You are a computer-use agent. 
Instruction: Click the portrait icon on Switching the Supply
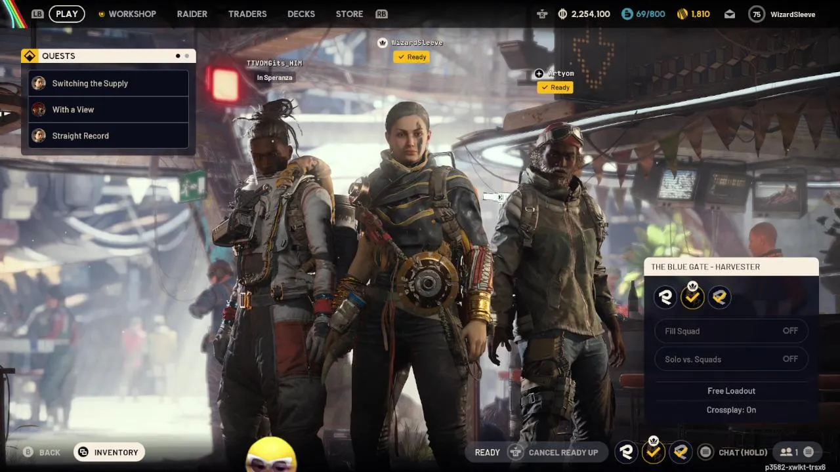[39, 83]
